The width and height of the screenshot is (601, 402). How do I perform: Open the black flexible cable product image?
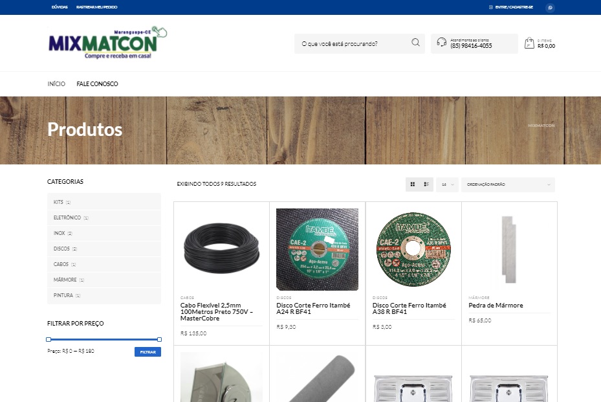click(x=221, y=249)
